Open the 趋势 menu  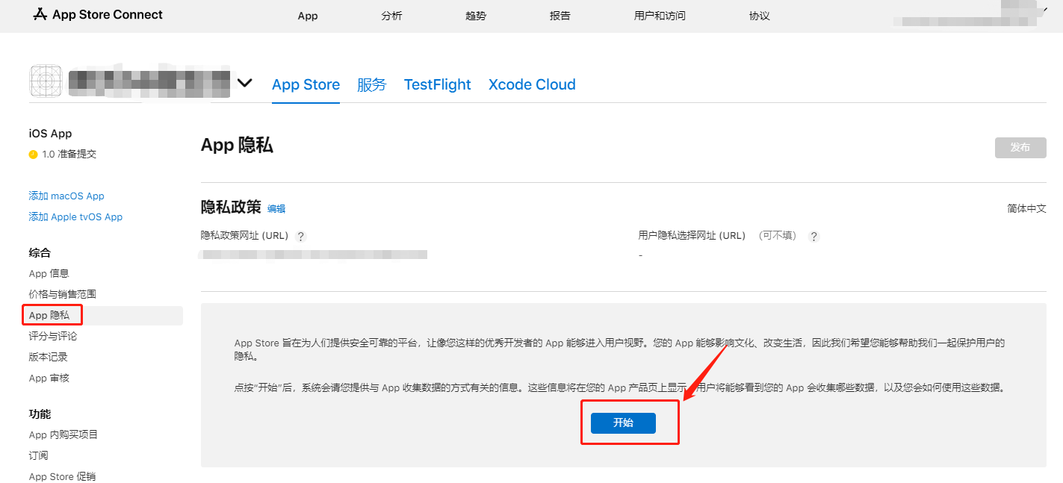[476, 16]
